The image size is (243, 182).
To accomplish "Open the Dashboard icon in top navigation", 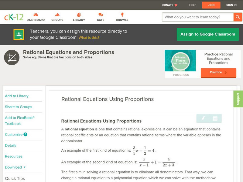I will click(x=36, y=15).
